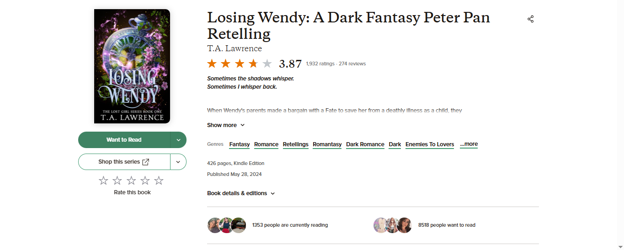Go to Enemies To Lovers genre

pyautogui.click(x=430, y=144)
